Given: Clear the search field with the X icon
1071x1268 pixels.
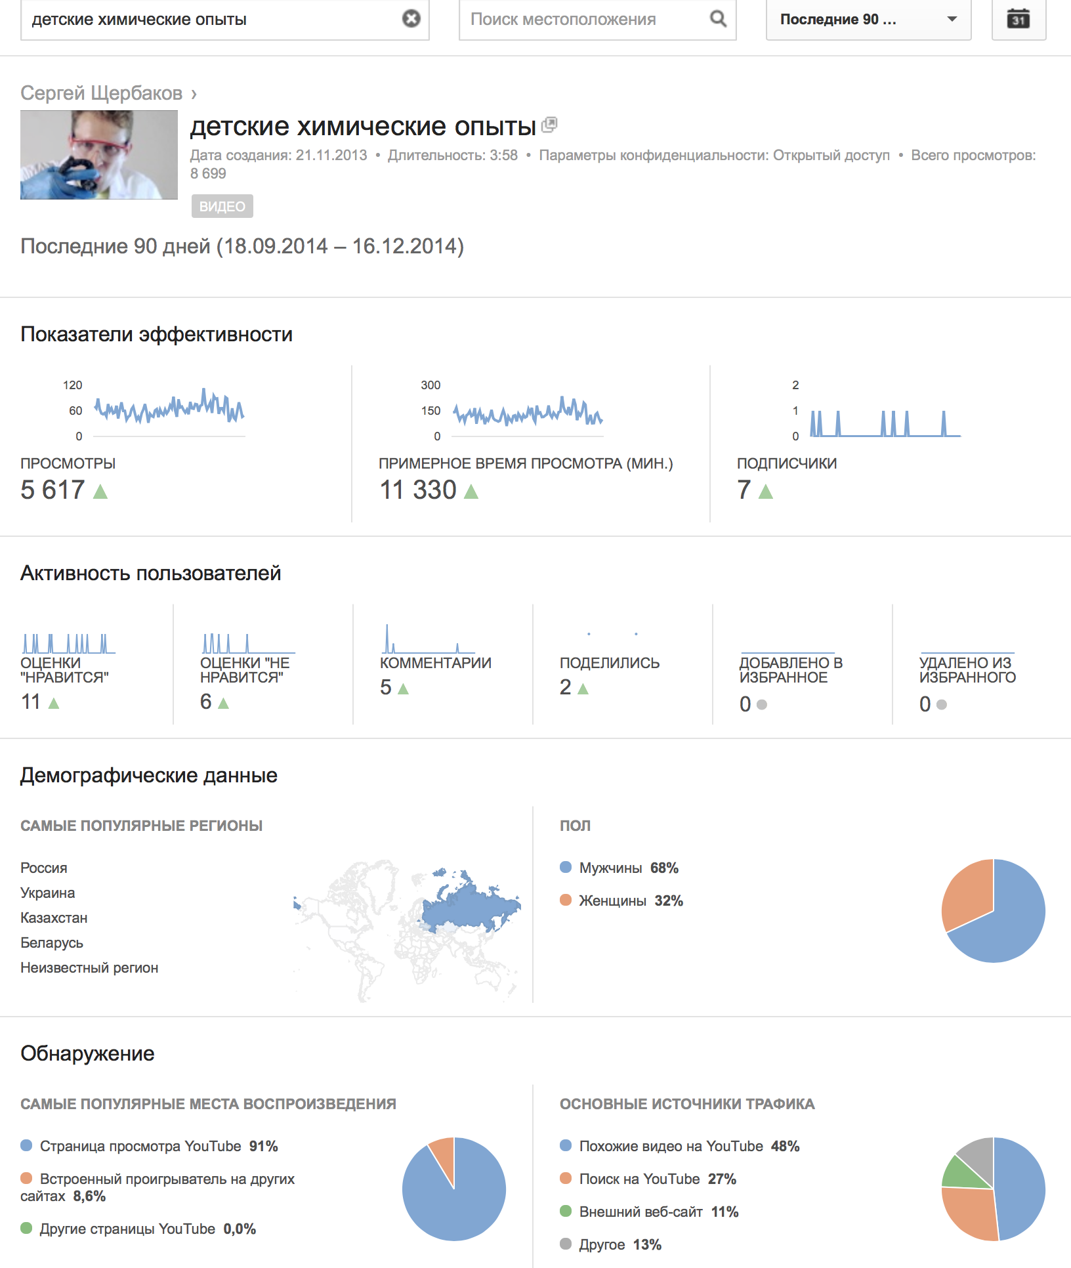Looking at the screenshot, I should 411,18.
